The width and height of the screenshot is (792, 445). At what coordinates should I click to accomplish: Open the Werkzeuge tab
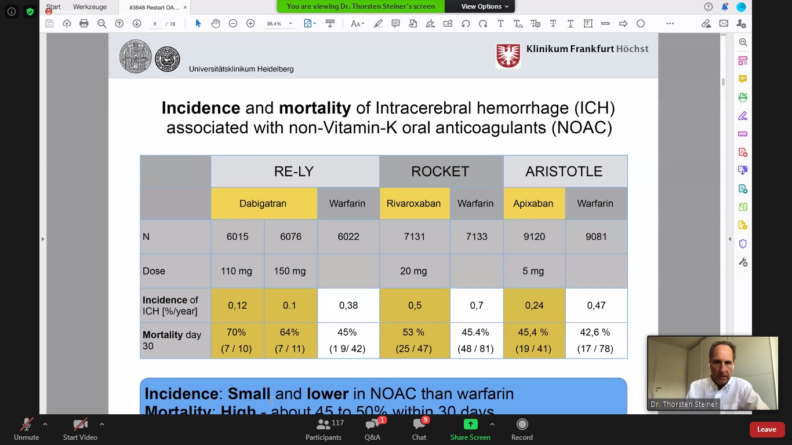89,7
